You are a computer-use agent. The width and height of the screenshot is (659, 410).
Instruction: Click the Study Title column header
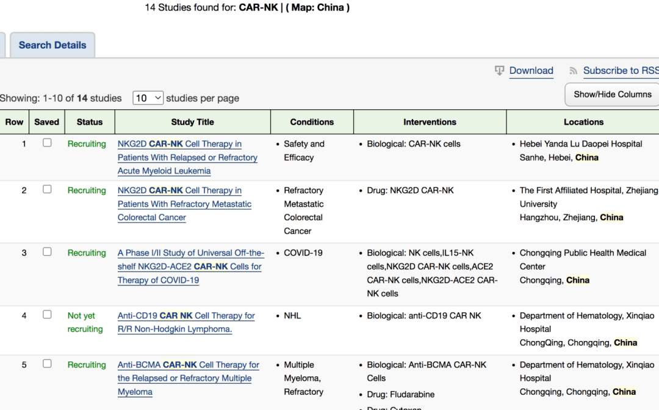(x=192, y=122)
